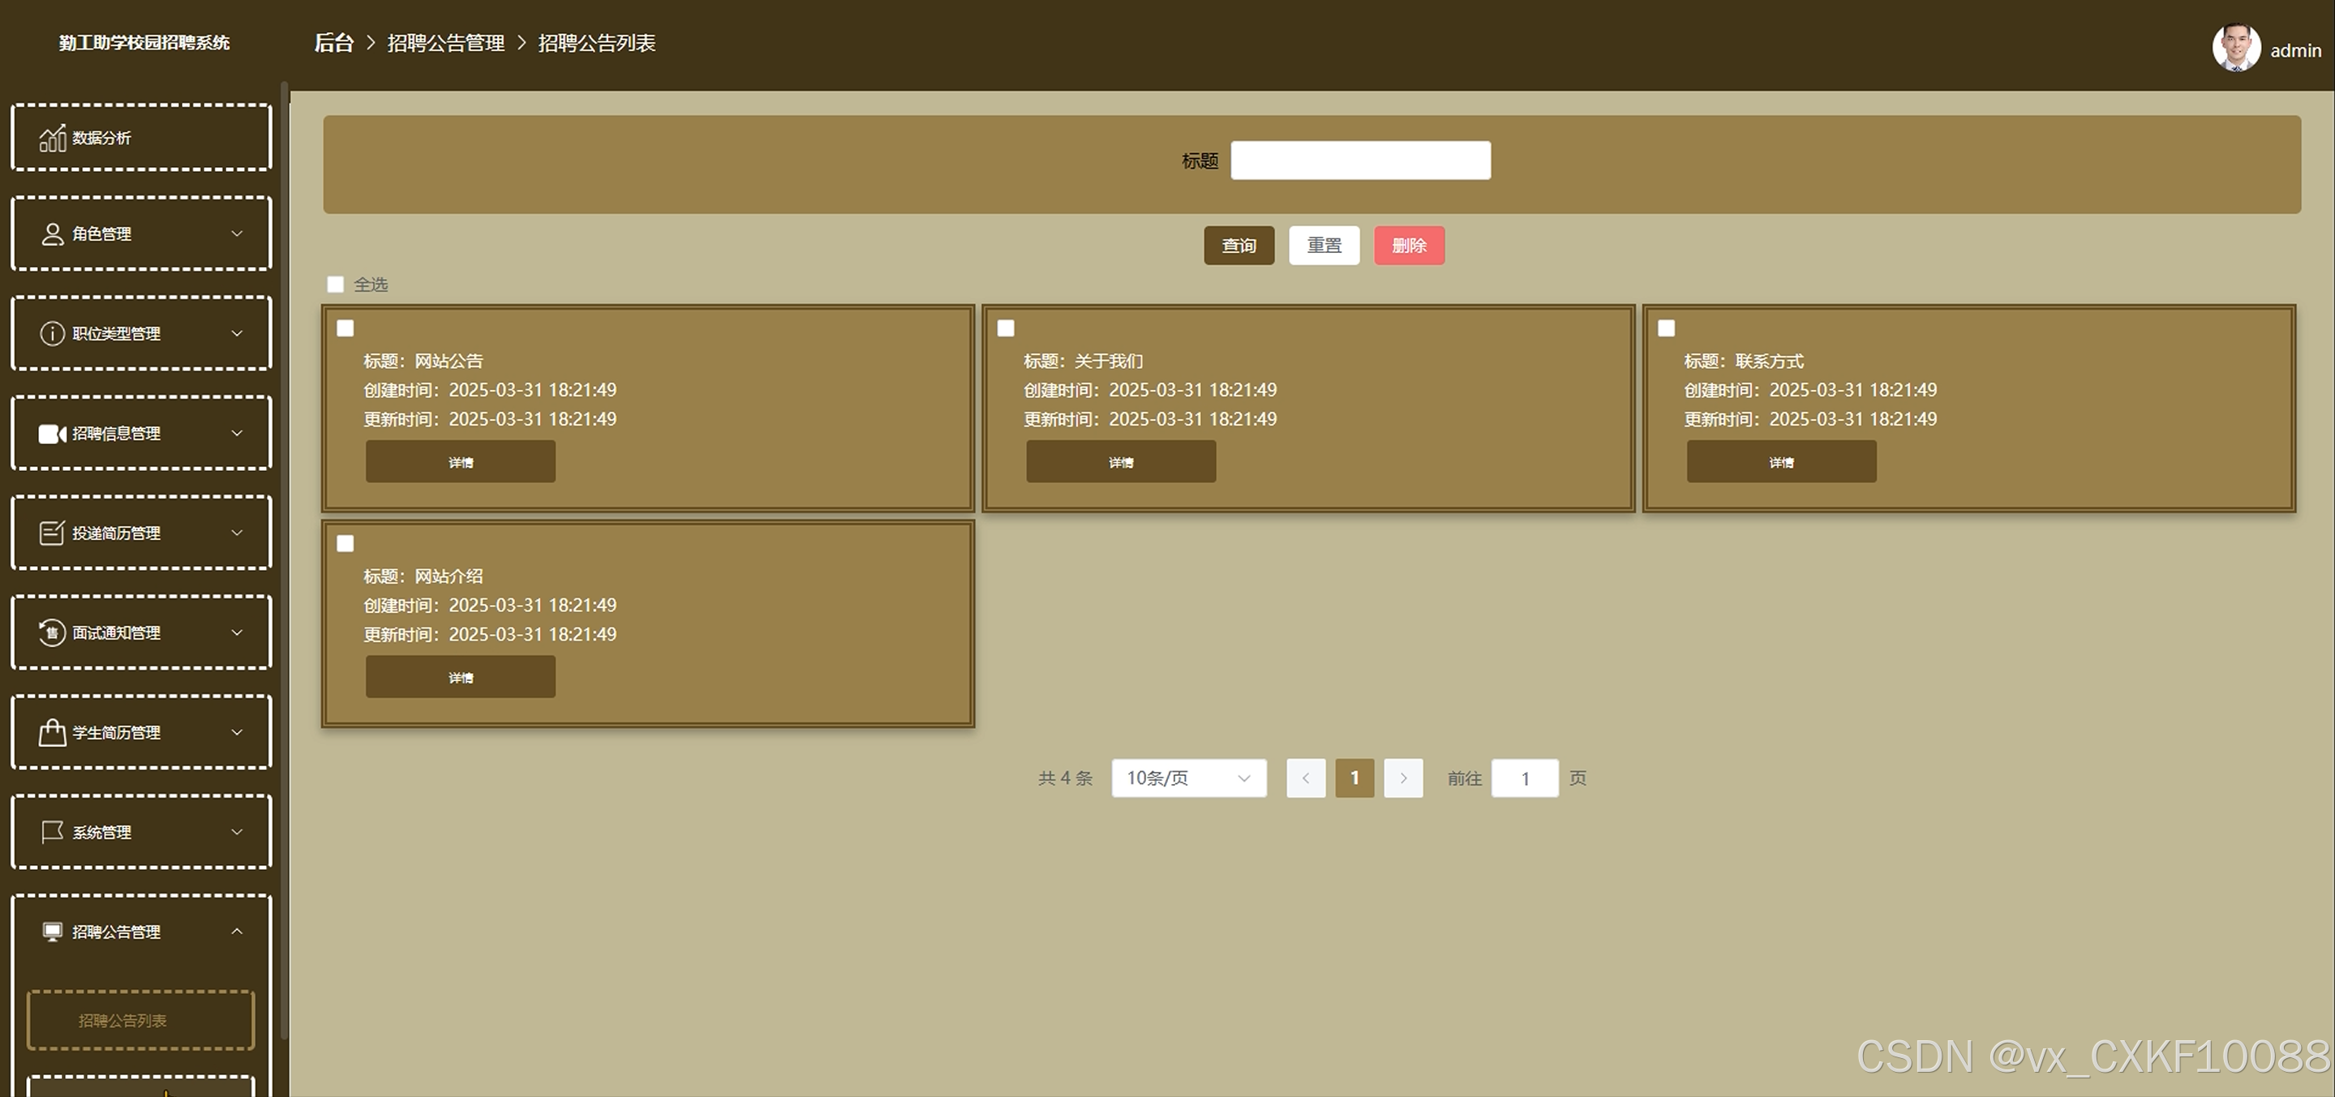Viewport: 2335px width, 1097px height.
Task: Check the box on 网站公告 card
Action: coord(346,328)
